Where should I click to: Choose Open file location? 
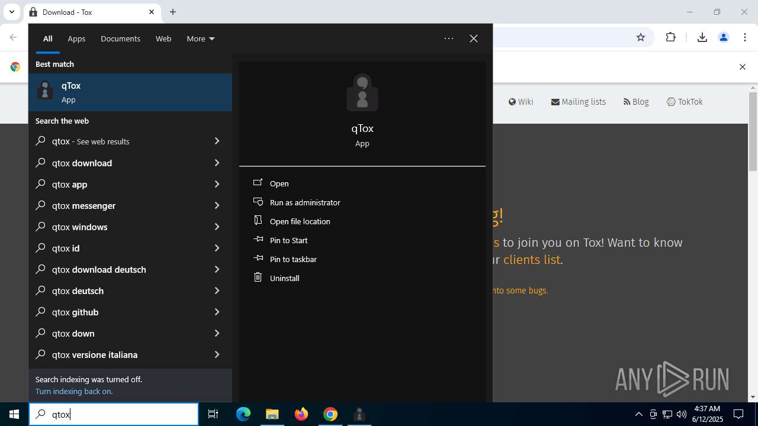(x=300, y=221)
